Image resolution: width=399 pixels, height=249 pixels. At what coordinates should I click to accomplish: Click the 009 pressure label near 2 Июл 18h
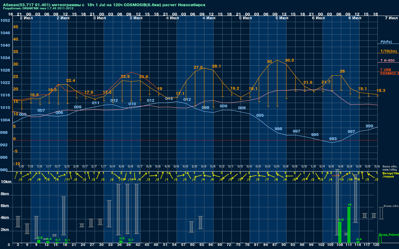(78, 107)
